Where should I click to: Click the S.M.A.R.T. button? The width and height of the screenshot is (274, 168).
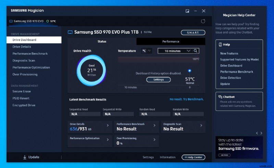point(193,33)
